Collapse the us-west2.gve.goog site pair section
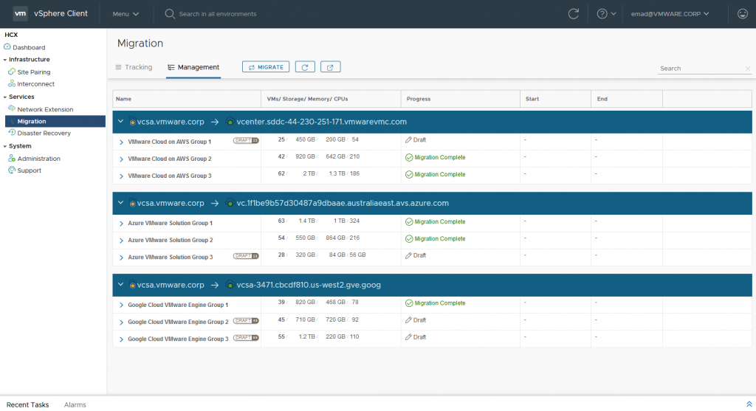 click(120, 285)
